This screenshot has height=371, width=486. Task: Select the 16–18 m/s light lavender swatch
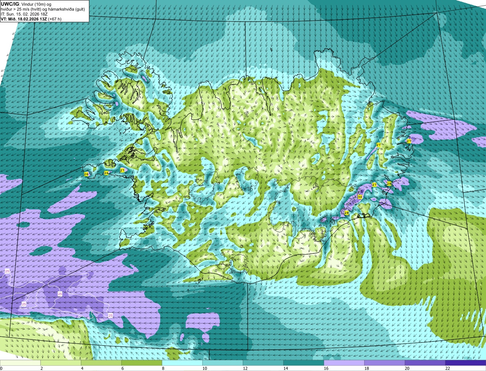pyautogui.click(x=344, y=363)
